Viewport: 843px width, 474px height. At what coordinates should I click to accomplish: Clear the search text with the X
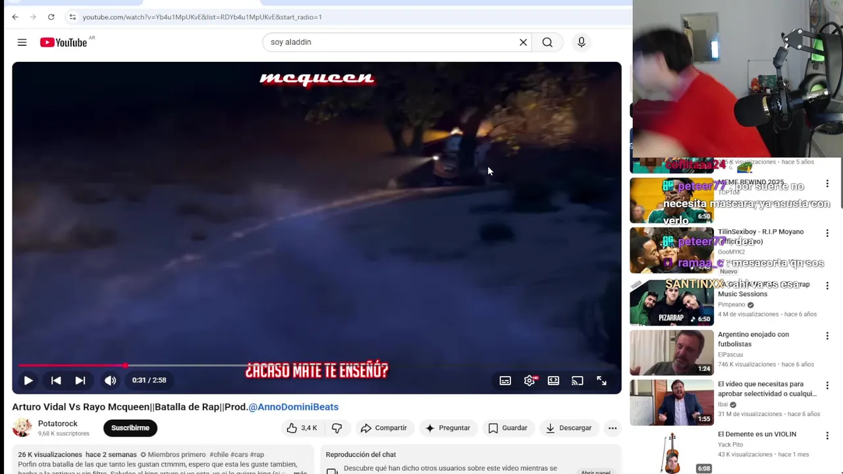pos(523,42)
